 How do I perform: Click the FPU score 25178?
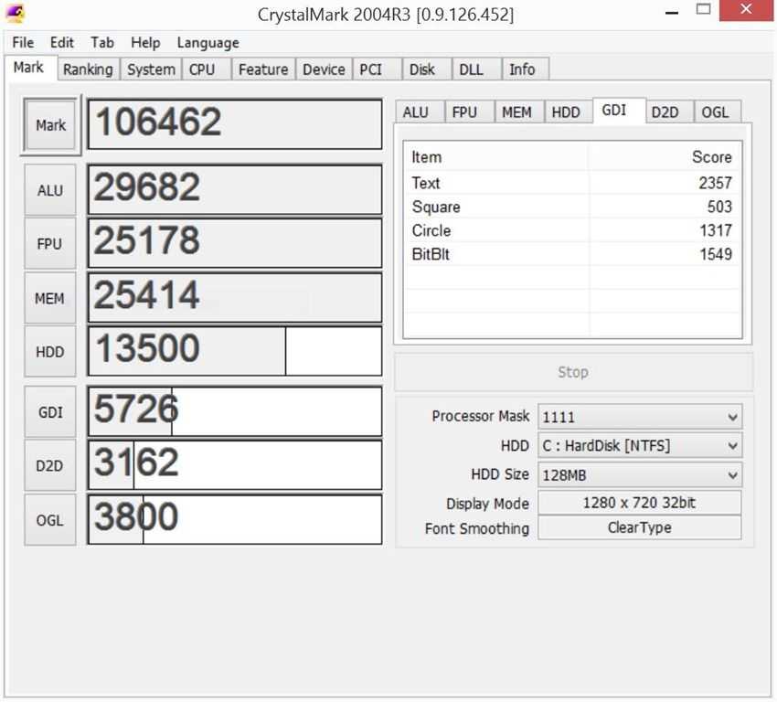click(x=235, y=243)
